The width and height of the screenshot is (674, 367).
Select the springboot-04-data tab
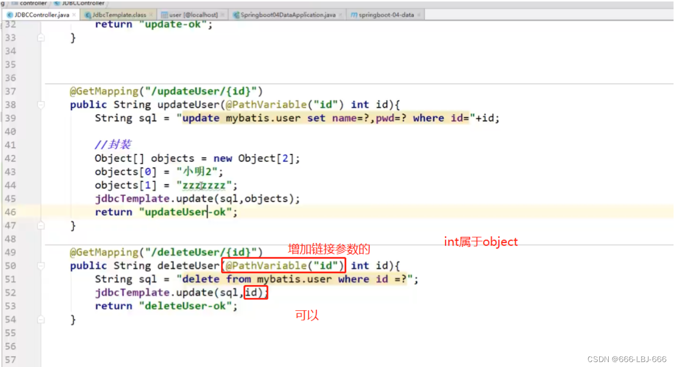[386, 15]
